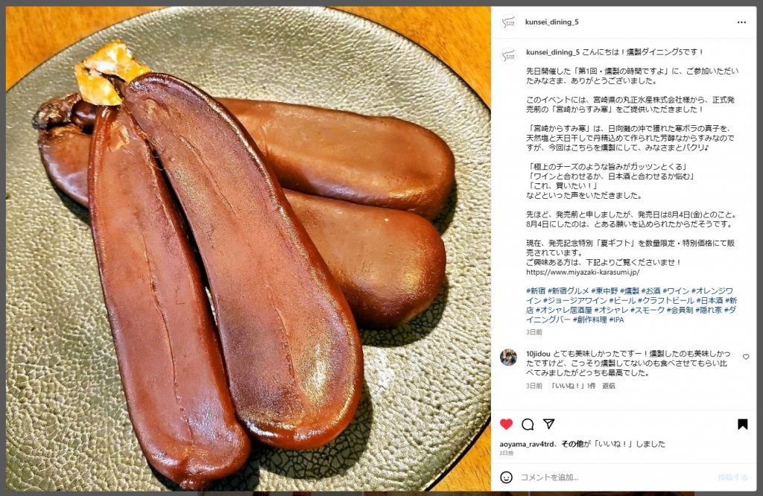This screenshot has height=496, width=763.
Task: Share the post via paper plane icon
Action: pos(549,424)
